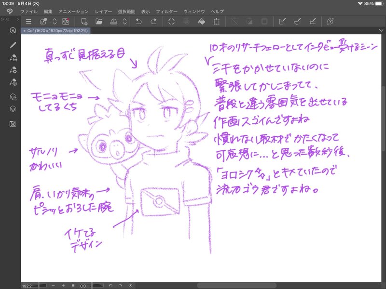Open the pen tool palette
Image resolution: width=386 pixels, height=289 pixels.
pos(13,45)
